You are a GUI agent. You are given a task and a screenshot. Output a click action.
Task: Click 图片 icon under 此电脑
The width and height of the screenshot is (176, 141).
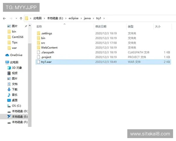[9, 79]
